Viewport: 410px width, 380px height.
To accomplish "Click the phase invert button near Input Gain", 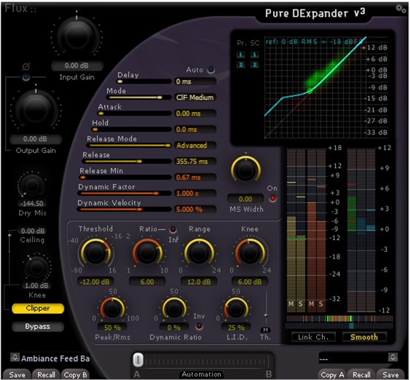I will [26, 77].
